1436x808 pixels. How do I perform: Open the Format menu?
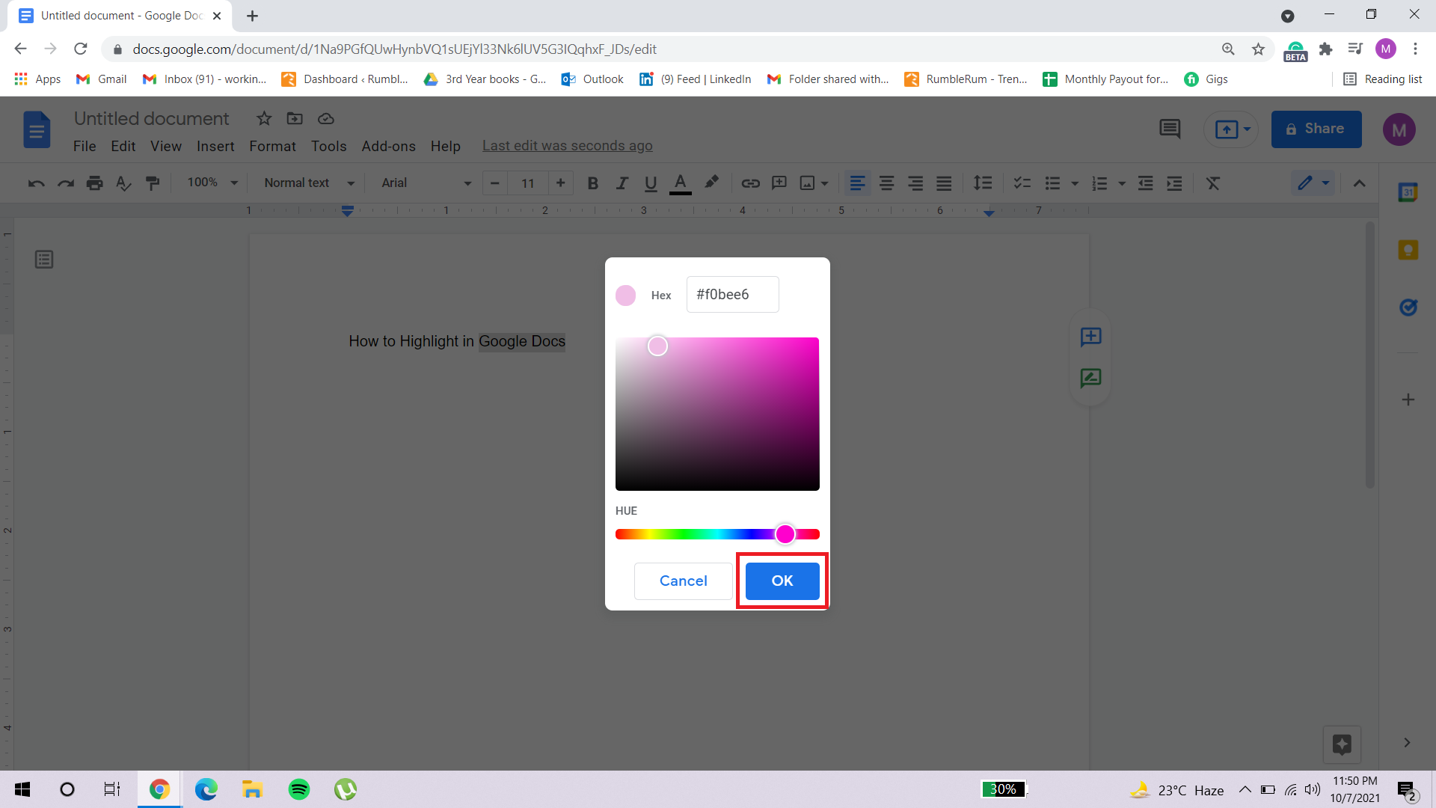click(272, 146)
